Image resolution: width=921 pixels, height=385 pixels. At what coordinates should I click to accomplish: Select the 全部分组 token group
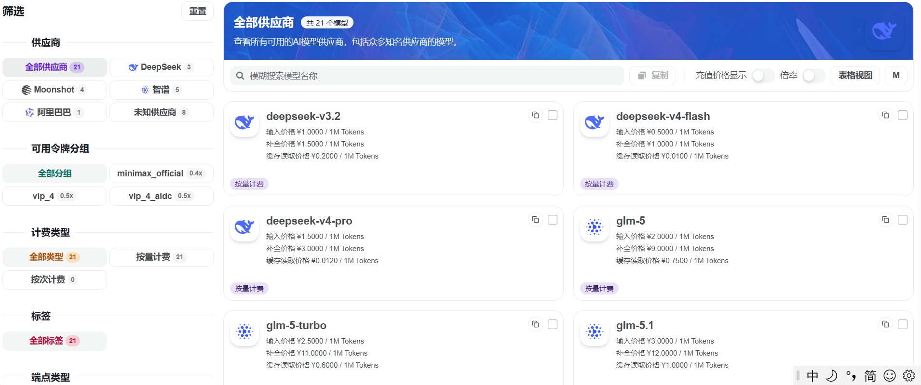click(54, 173)
